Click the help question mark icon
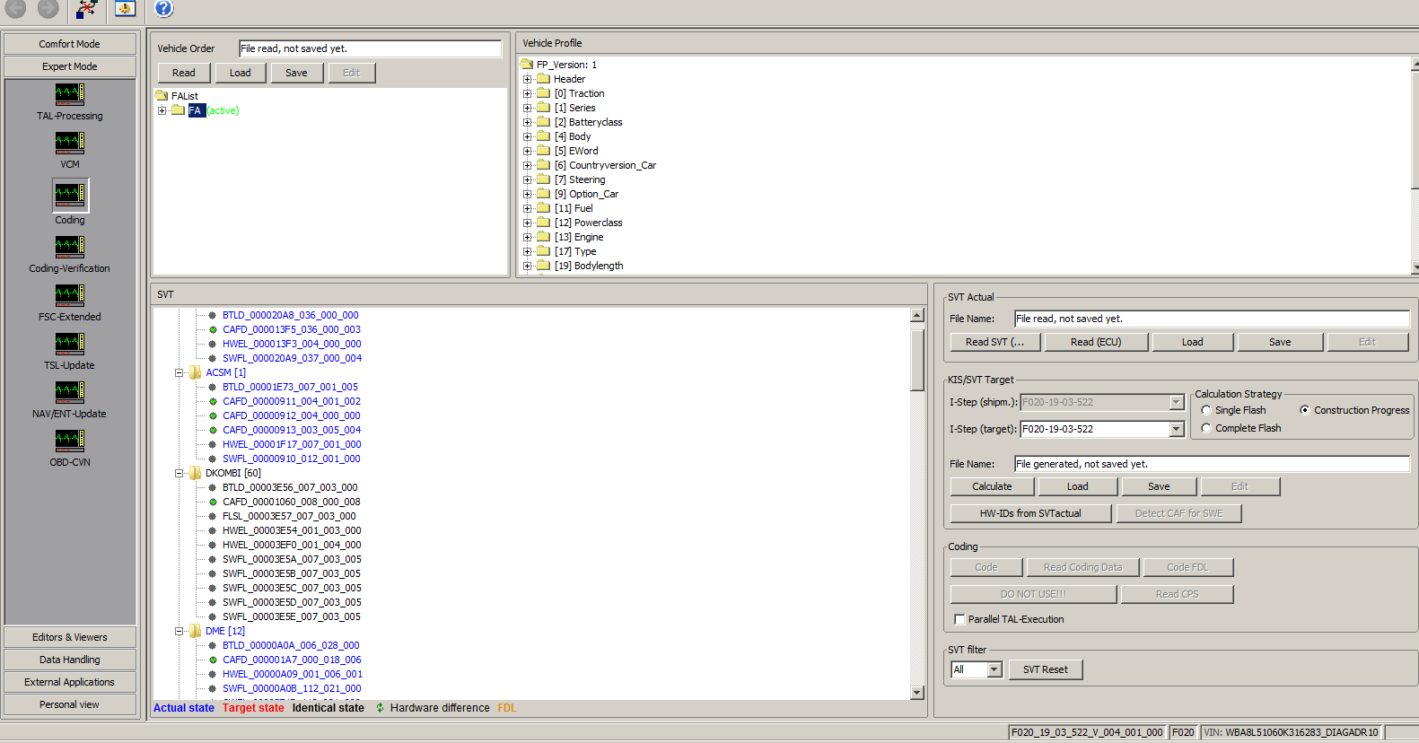The width and height of the screenshot is (1419, 743). pyautogui.click(x=163, y=9)
